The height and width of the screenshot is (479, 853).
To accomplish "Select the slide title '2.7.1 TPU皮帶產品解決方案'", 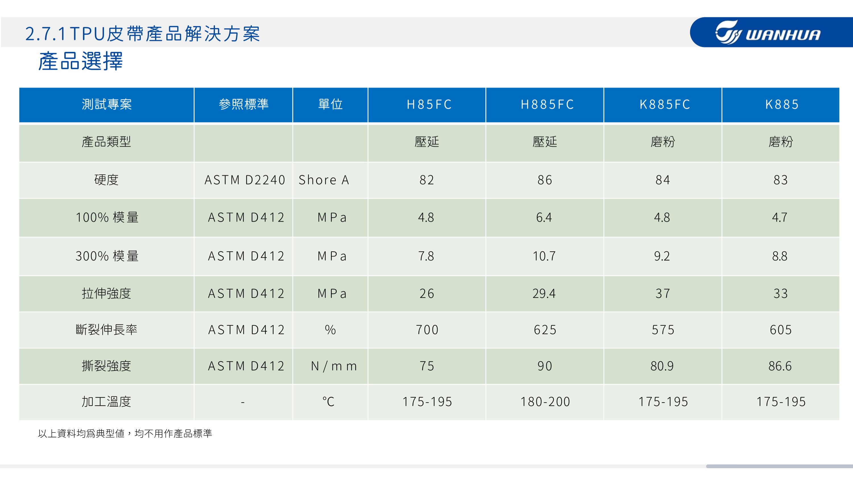I will (x=143, y=34).
